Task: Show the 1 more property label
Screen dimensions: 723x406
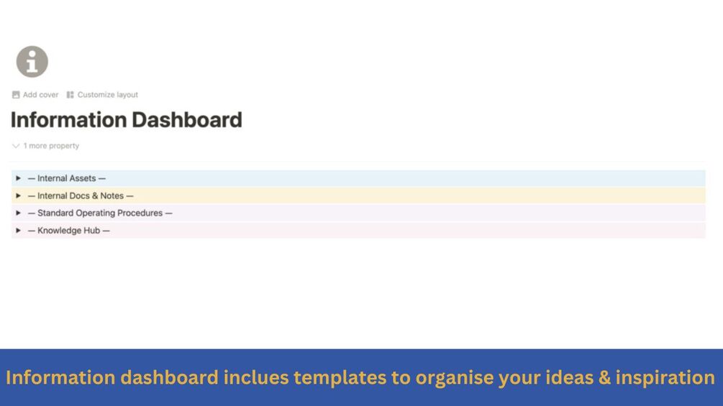Action: 51,146
